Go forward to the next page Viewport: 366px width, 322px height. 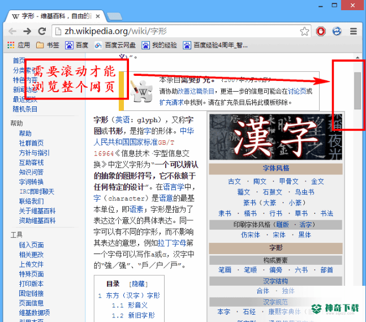pos(27,31)
